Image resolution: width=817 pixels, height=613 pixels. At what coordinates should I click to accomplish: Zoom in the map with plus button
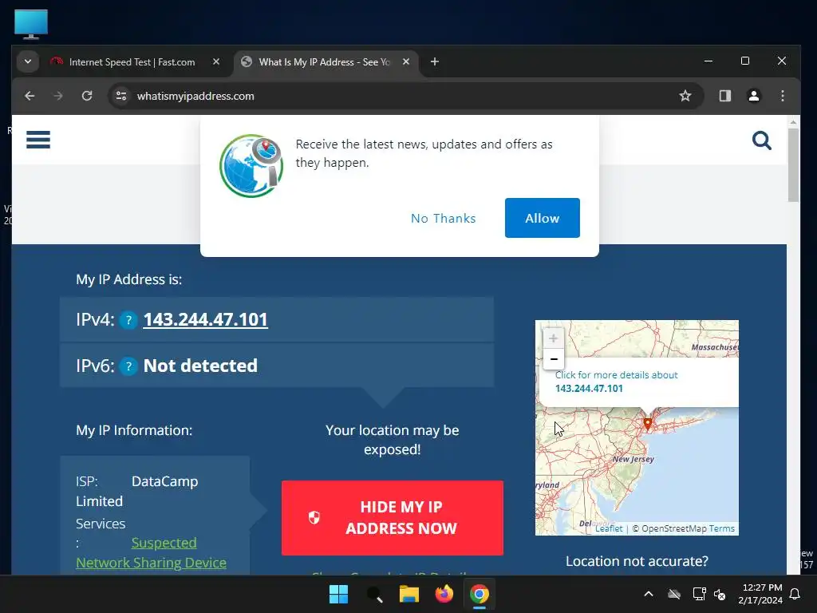(x=554, y=338)
